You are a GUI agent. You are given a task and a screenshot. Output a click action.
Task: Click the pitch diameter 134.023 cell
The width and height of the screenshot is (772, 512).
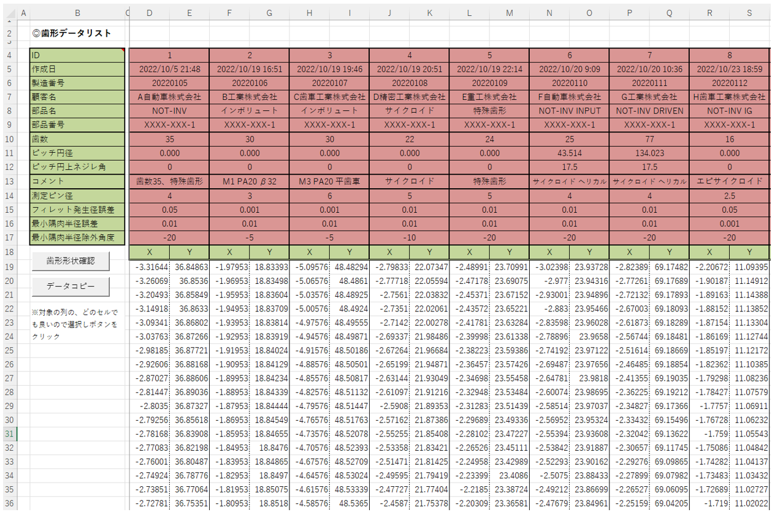pyautogui.click(x=649, y=153)
